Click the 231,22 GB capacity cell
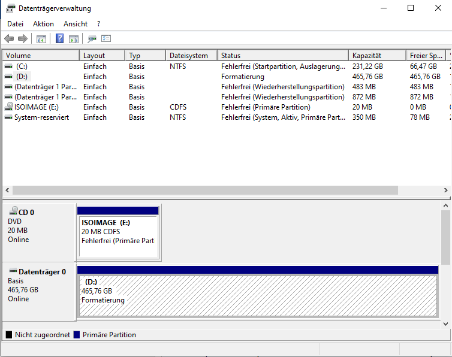The image size is (452, 357). click(367, 66)
